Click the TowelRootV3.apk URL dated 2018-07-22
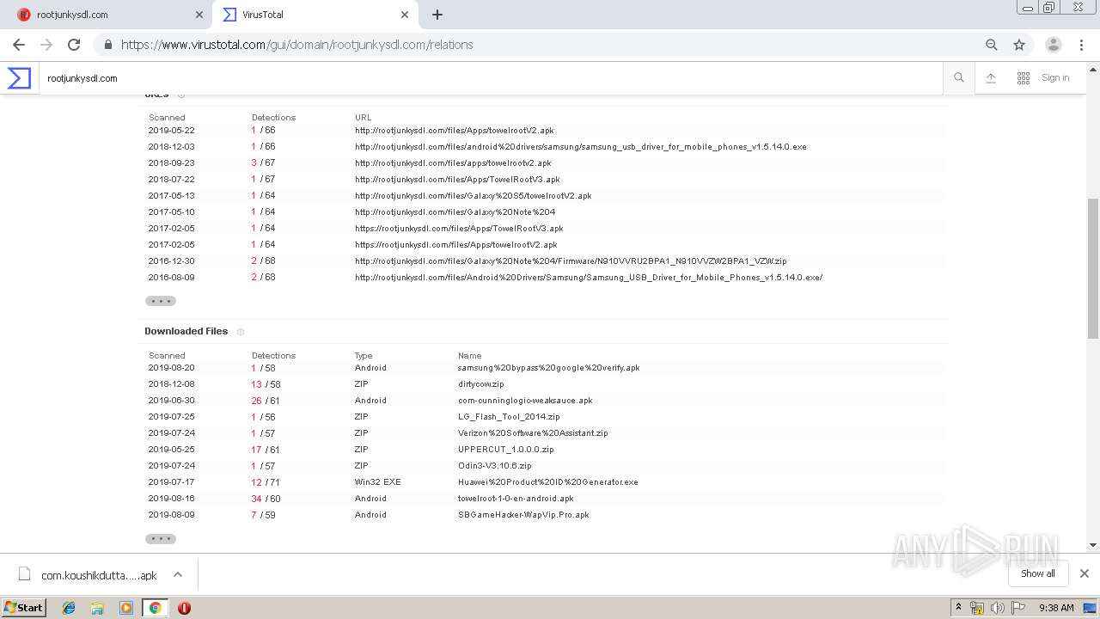 pyautogui.click(x=457, y=180)
